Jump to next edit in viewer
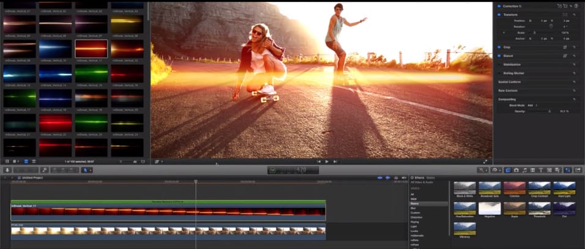The height and width of the screenshot is (249, 585). click(x=335, y=162)
